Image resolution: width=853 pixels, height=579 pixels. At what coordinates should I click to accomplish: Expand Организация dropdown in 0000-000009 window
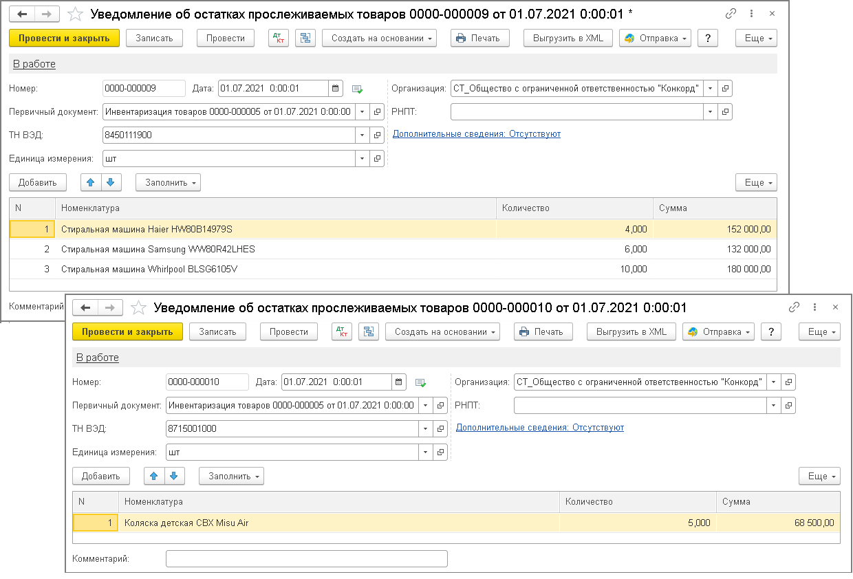pos(710,88)
